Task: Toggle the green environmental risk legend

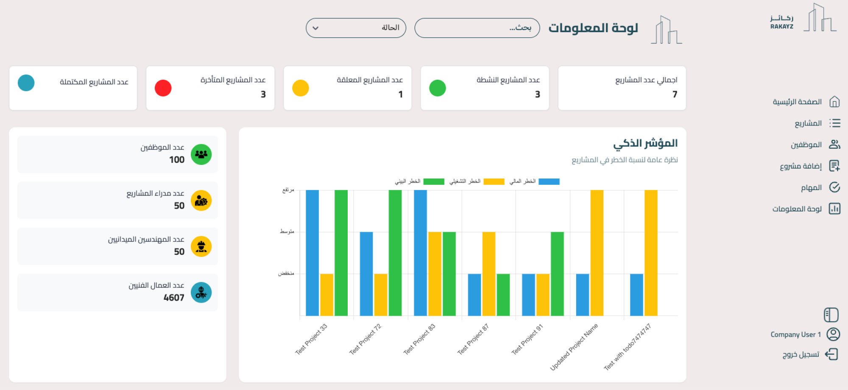Action: click(433, 181)
